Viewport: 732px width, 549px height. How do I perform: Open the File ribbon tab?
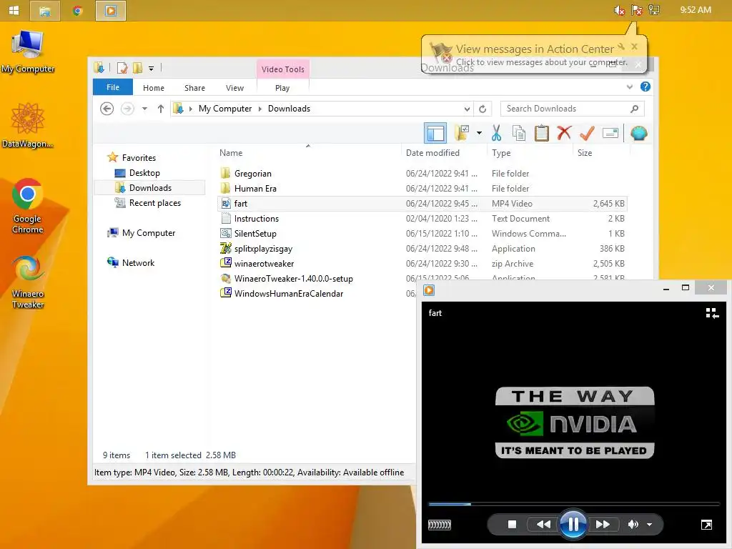[112, 87]
